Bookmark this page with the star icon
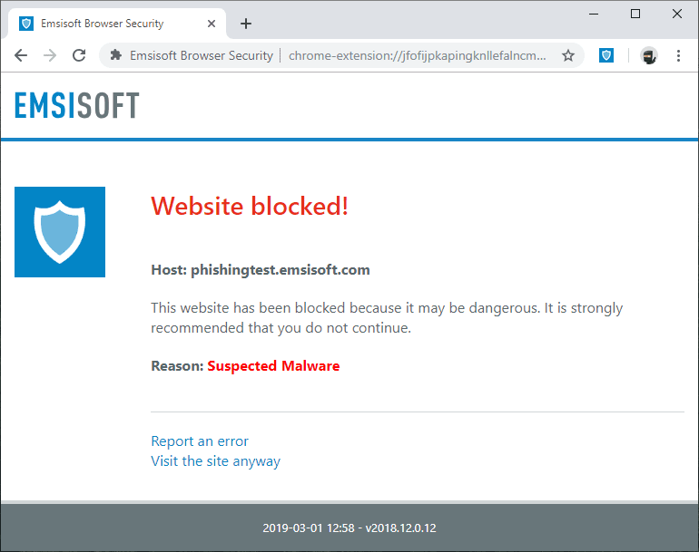This screenshot has width=699, height=552. [568, 55]
